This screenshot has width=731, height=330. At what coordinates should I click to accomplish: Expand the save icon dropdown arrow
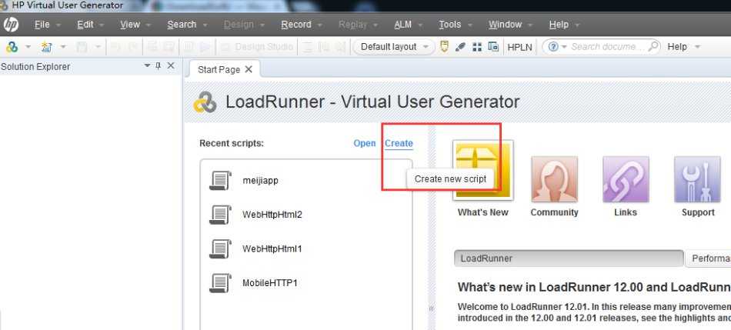pos(98,47)
